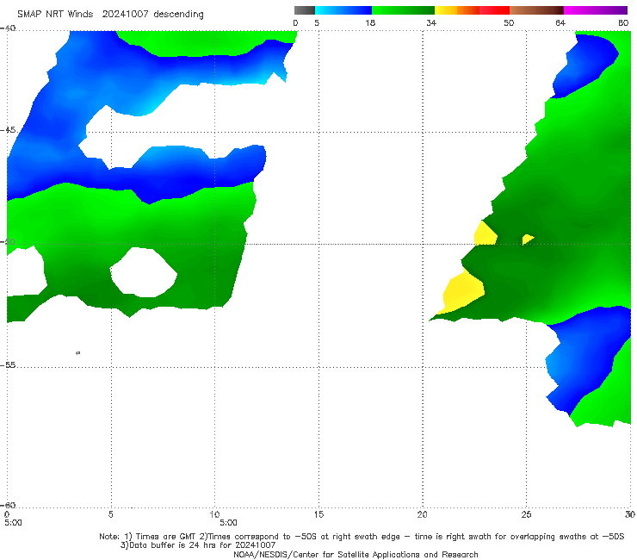Screen dimensions: 637x560
Task: Click the large yellow wind patch near longitude 22
Action: [x=462, y=291]
